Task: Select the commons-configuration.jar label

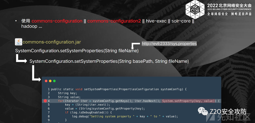Action: (x=52, y=42)
